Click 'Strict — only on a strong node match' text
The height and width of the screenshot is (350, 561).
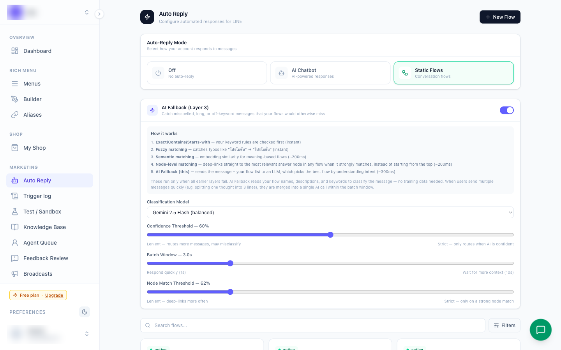tap(479, 301)
